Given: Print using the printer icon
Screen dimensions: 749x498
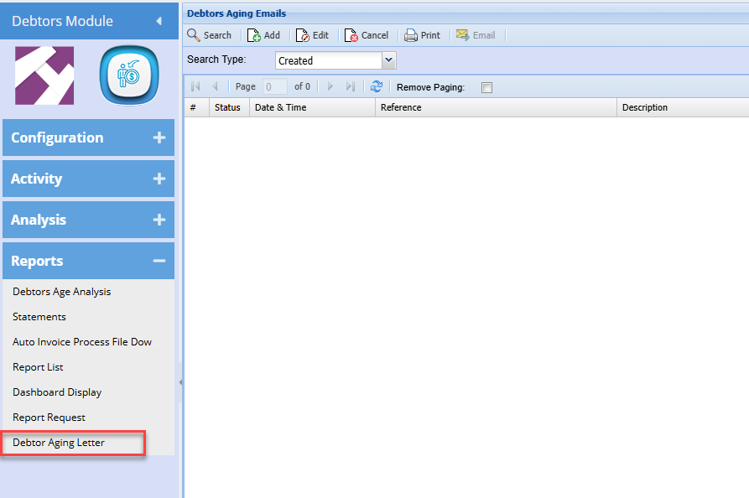Looking at the screenshot, I should [x=410, y=35].
